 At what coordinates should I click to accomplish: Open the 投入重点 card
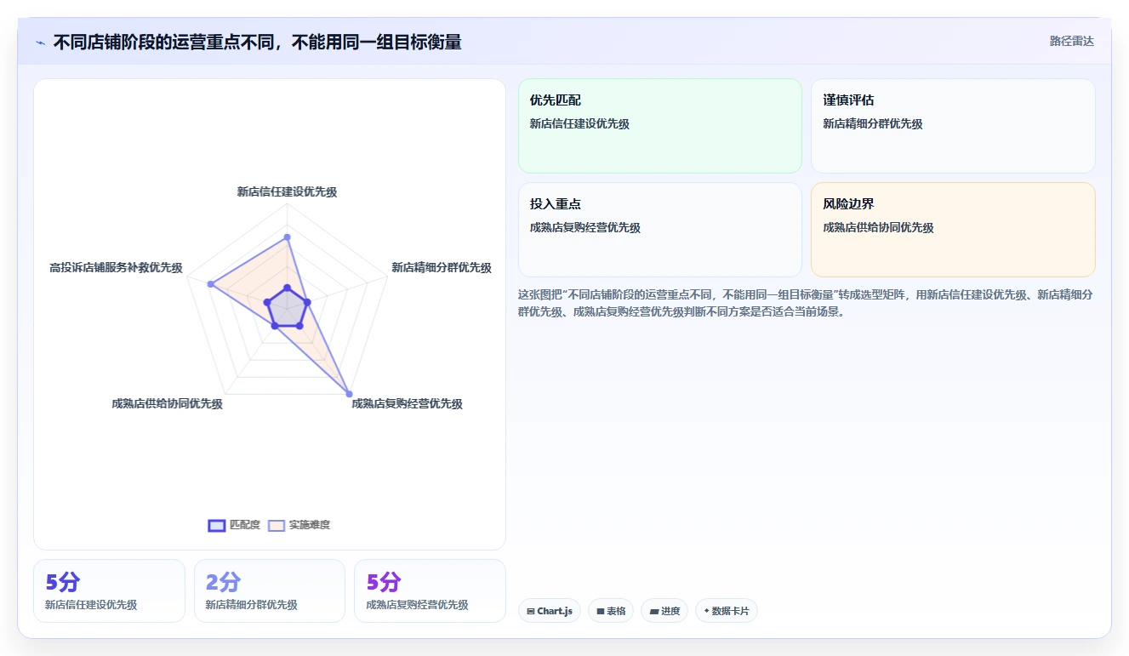(660, 230)
